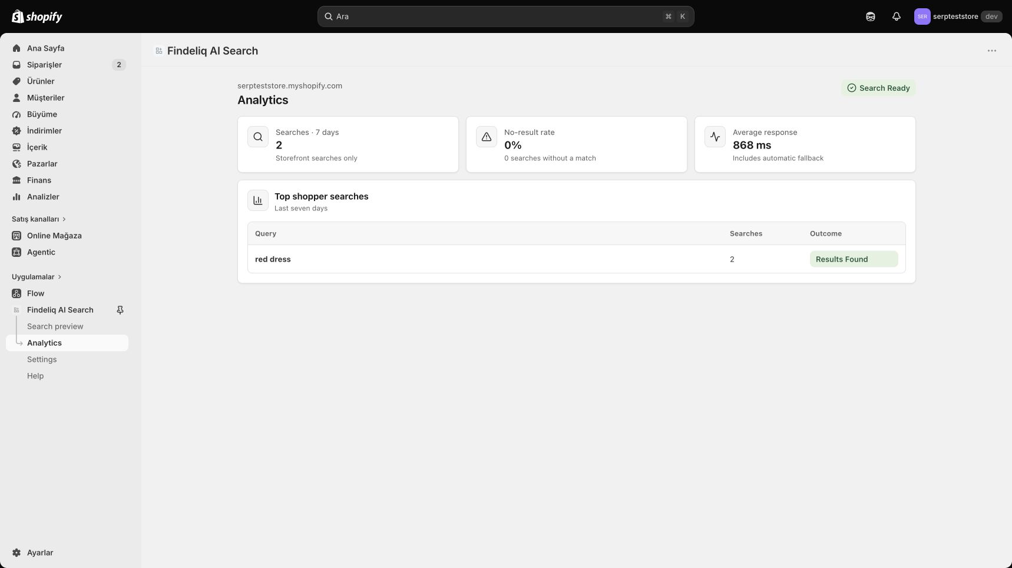Expand the Satış kanalları section
The image size is (1012, 568).
[x=39, y=219]
